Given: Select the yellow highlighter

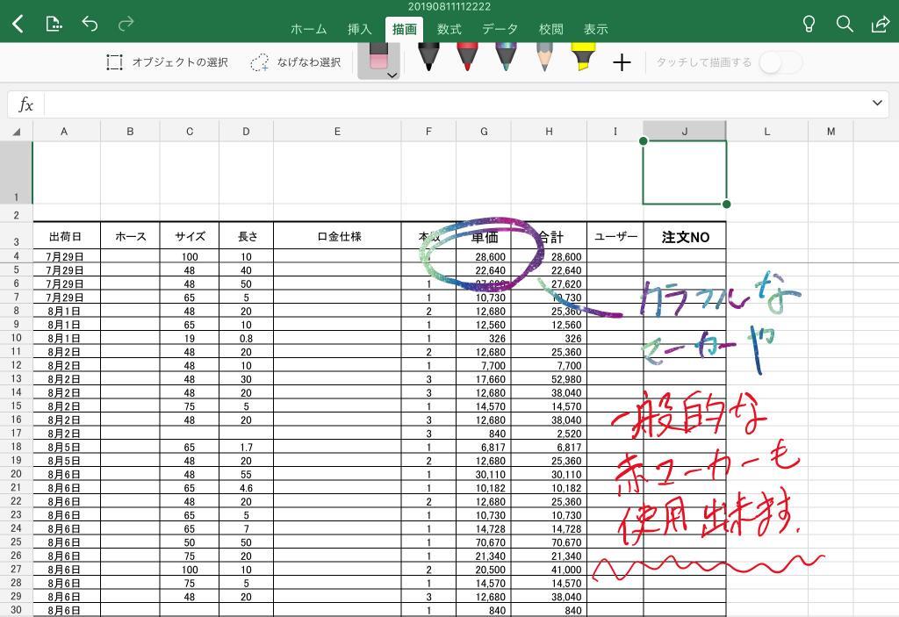Looking at the screenshot, I should click(x=584, y=60).
